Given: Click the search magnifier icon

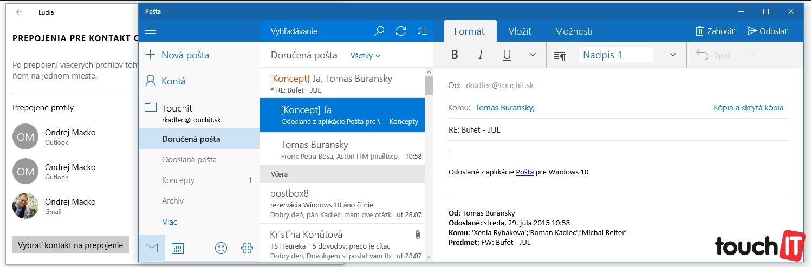Looking at the screenshot, I should click(379, 31).
